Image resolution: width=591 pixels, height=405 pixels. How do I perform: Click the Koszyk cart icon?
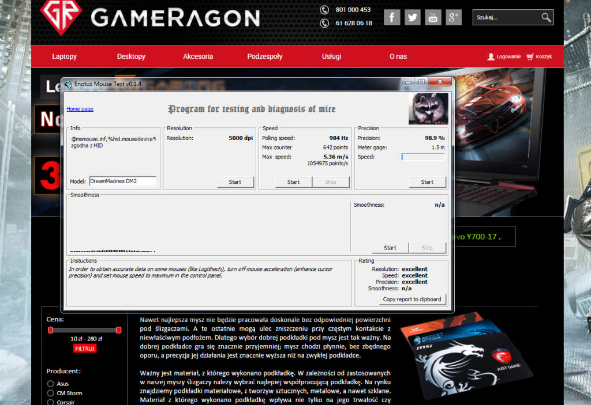coord(530,56)
